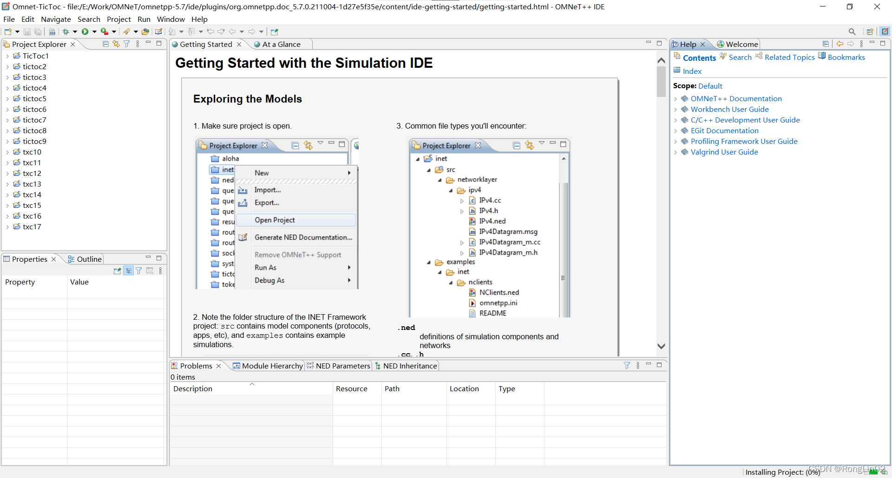
Task: Click the Pin Editor toolbar icon
Action: click(x=275, y=32)
